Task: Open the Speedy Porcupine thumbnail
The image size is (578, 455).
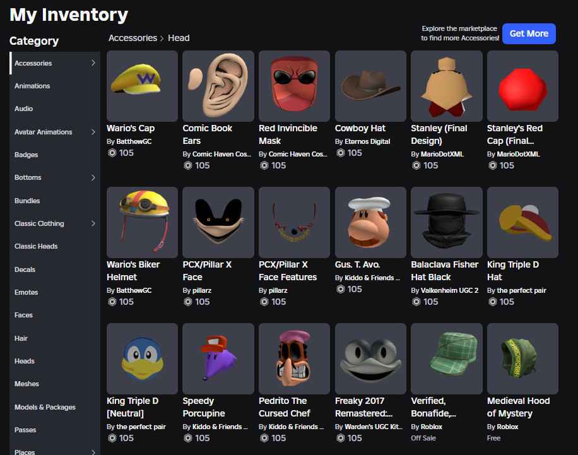Action: [218, 359]
